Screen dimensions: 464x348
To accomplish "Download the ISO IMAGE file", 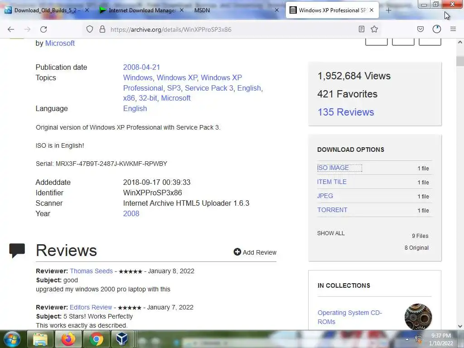I will pyautogui.click(x=333, y=168).
